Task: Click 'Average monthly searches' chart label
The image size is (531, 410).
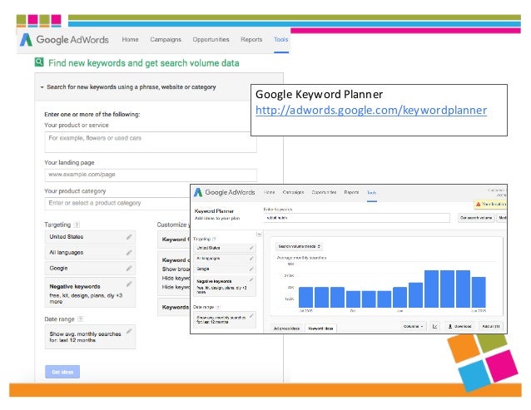Action: click(301, 258)
